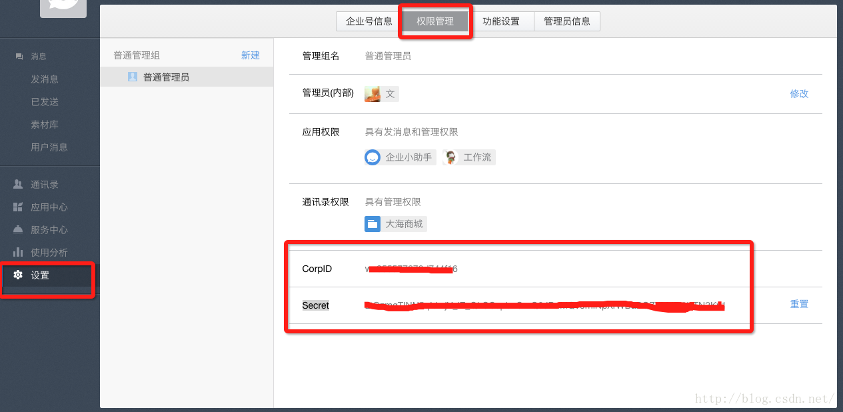Click 新建 to create a management group
Screen dimensions: 843x412
click(251, 55)
